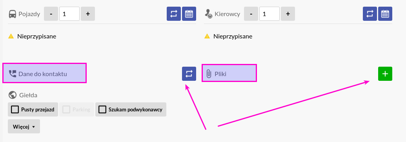The image size is (406, 142).
Task: Click the phone icon in Dane do kontaktu
Action: [x=12, y=74]
